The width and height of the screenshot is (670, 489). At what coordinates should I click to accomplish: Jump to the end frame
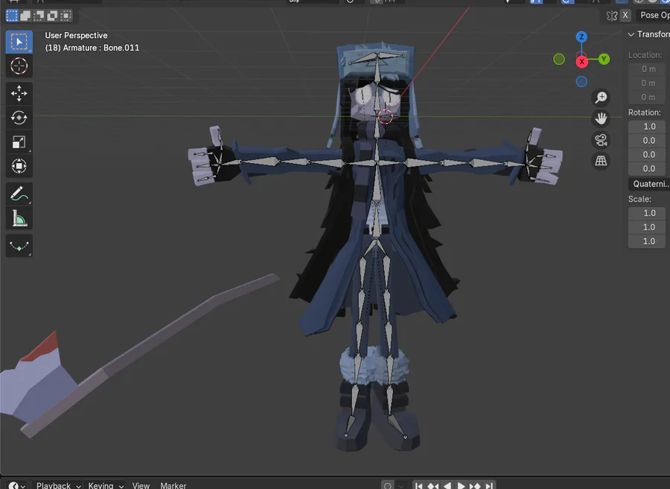tap(489, 485)
